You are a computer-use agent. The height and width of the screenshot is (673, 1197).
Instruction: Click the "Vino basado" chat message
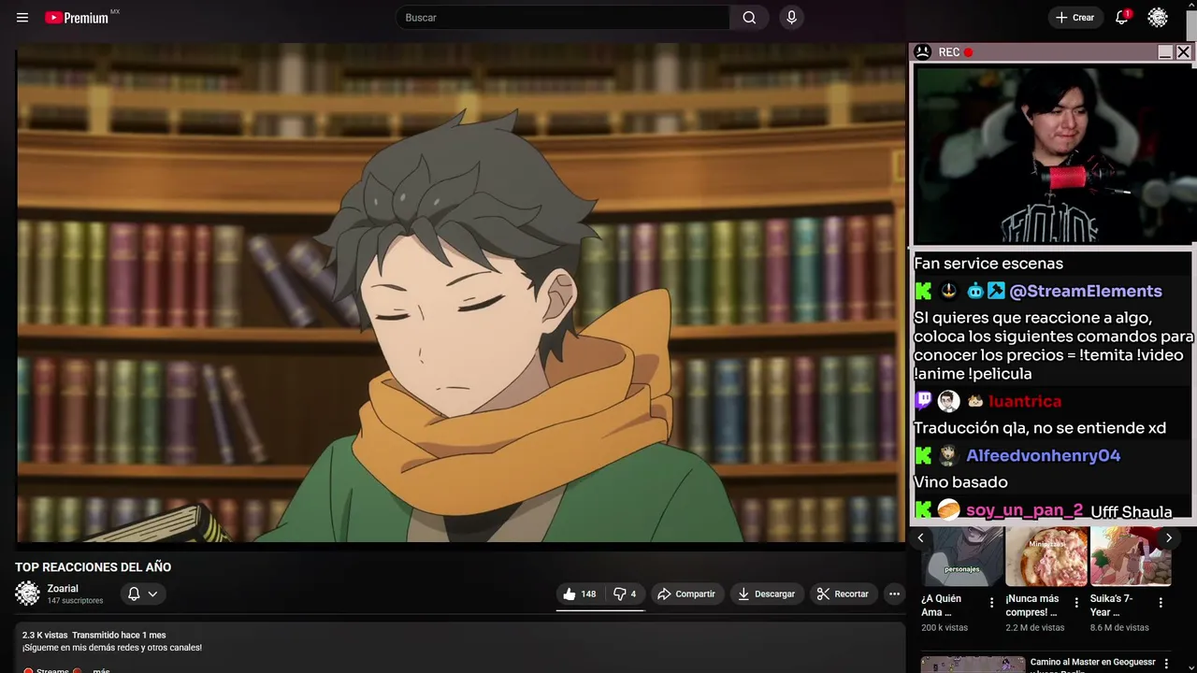click(960, 482)
